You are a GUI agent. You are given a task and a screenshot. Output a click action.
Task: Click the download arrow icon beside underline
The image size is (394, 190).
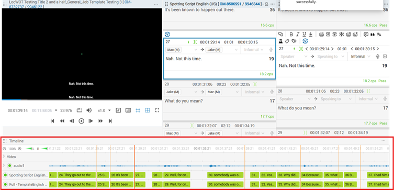(x=311, y=35)
